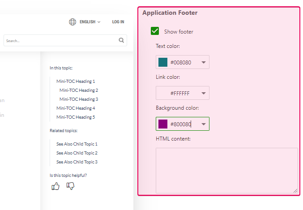Screen dimensions: 303x210
Task: Open Mini-TOC Heading 3 link
Action: coord(79,99)
